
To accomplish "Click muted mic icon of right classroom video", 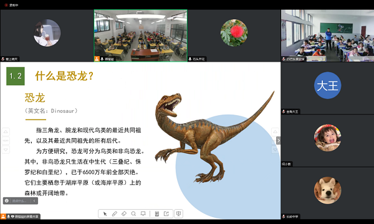I will [284, 58].
